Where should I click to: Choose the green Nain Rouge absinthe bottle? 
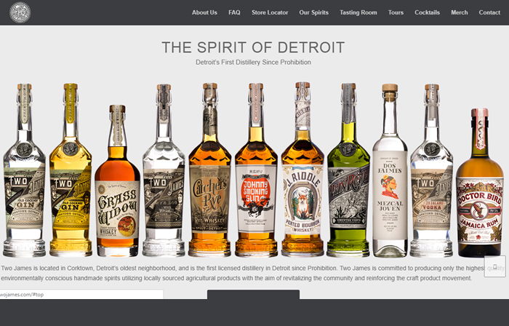[348, 170]
